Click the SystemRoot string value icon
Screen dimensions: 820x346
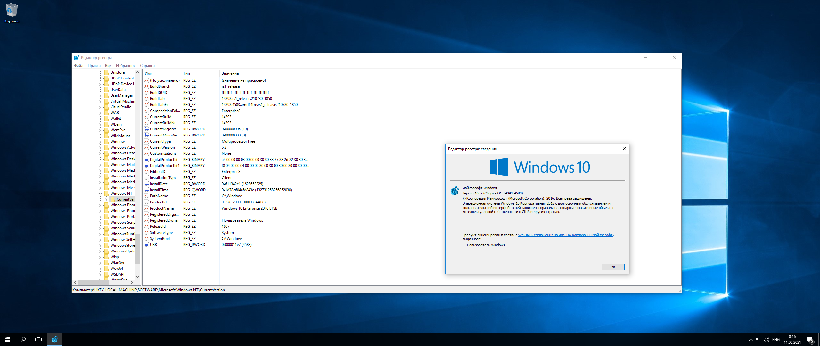pyautogui.click(x=147, y=238)
